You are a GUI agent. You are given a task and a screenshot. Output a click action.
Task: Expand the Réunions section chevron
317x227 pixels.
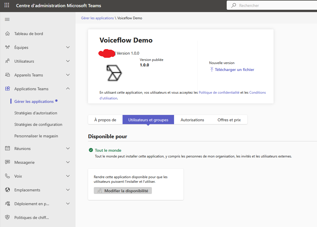click(x=68, y=149)
